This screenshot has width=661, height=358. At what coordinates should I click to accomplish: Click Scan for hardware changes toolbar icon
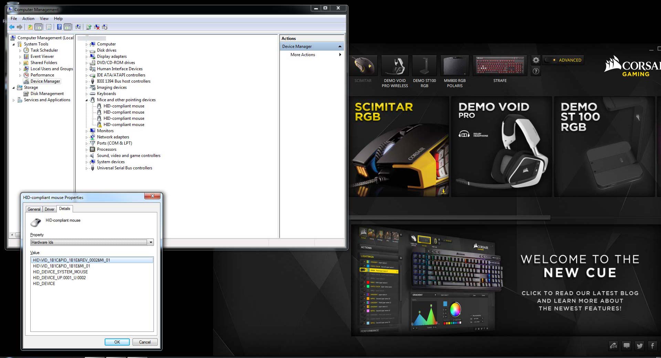point(78,27)
